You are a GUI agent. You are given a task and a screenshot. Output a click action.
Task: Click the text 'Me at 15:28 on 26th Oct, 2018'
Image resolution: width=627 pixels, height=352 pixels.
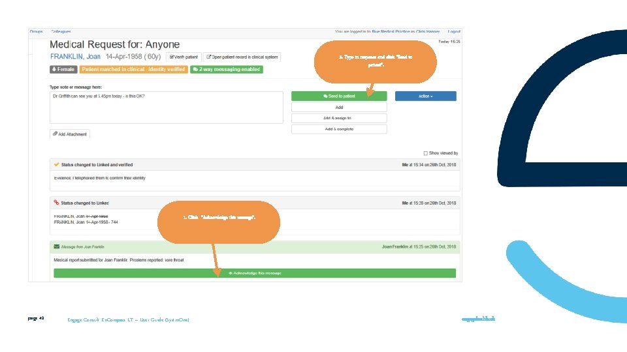click(428, 203)
